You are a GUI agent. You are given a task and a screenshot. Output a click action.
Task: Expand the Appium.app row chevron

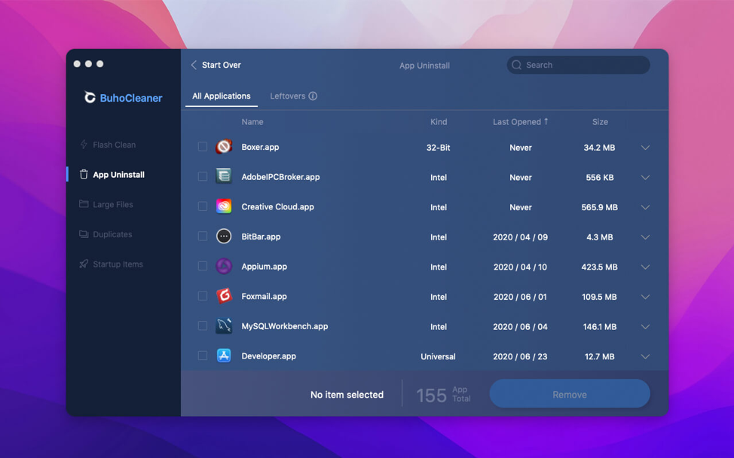(x=645, y=267)
